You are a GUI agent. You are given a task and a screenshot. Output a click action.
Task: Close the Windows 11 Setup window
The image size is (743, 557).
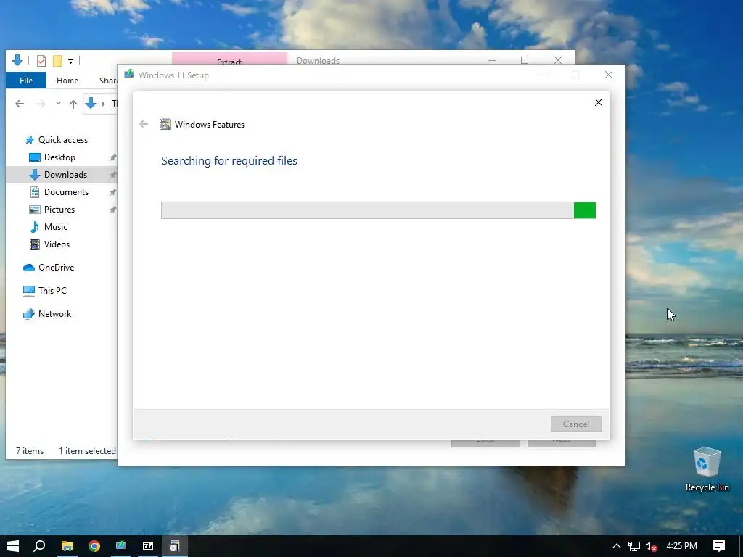coord(609,75)
